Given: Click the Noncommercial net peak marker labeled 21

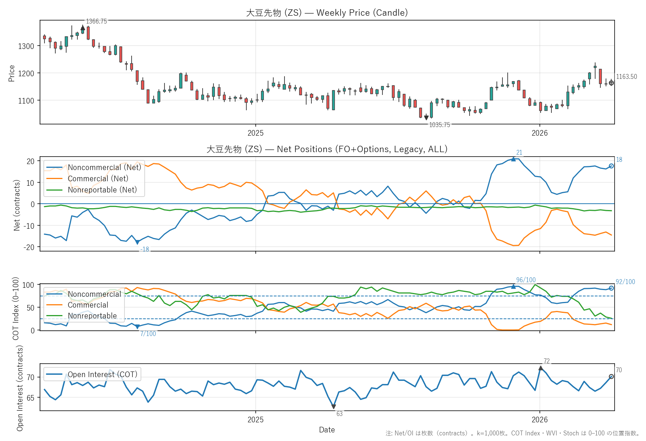Looking at the screenshot, I should tap(513, 159).
